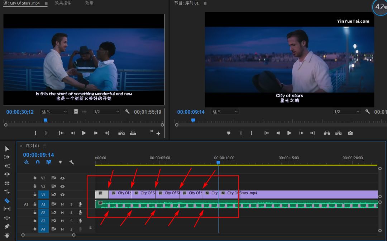Open the Source monitor zoom level dropdown
387x241 pixels.
pos(54,112)
